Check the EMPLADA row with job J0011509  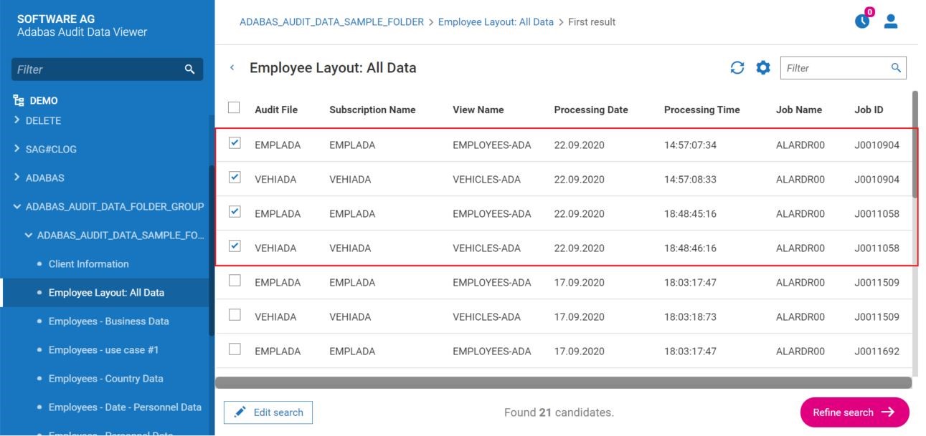coord(235,281)
